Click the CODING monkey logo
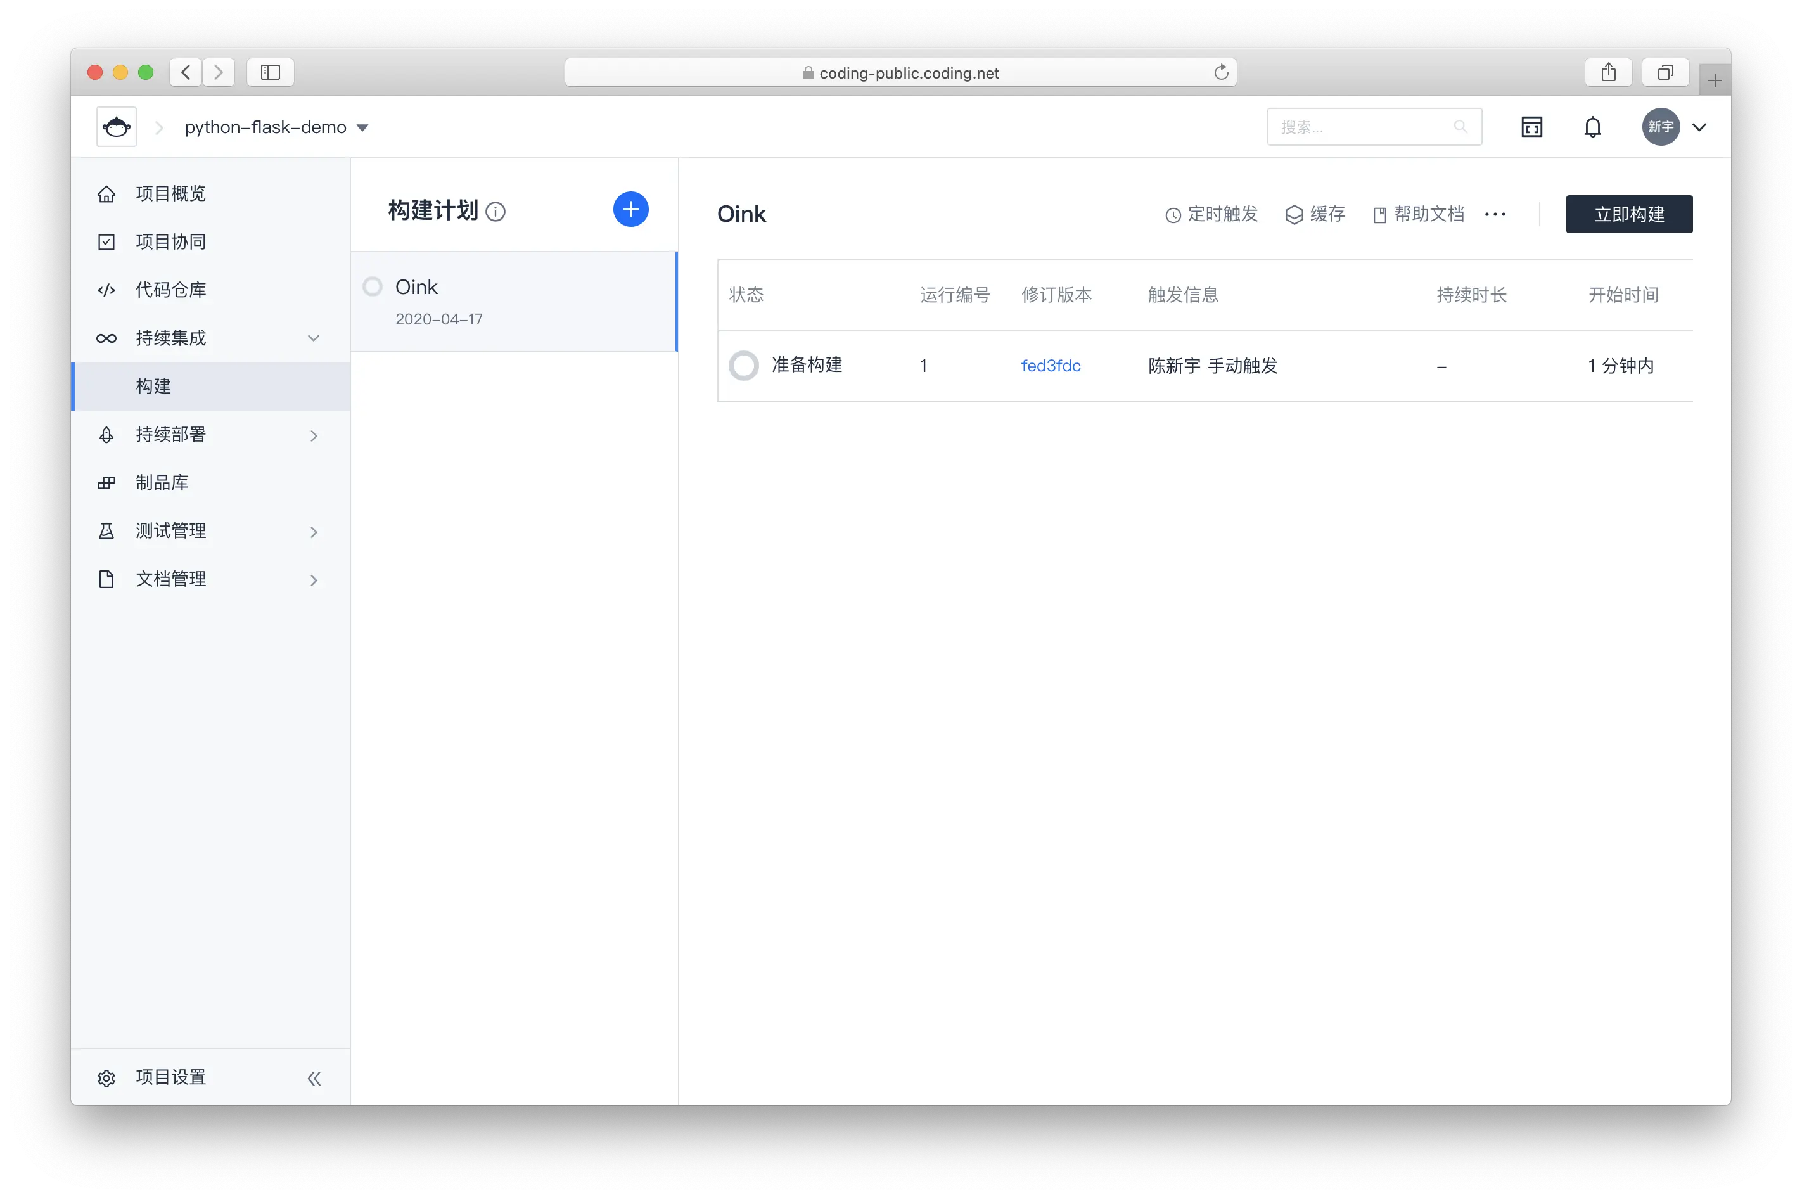1802x1199 pixels. pos(116,126)
